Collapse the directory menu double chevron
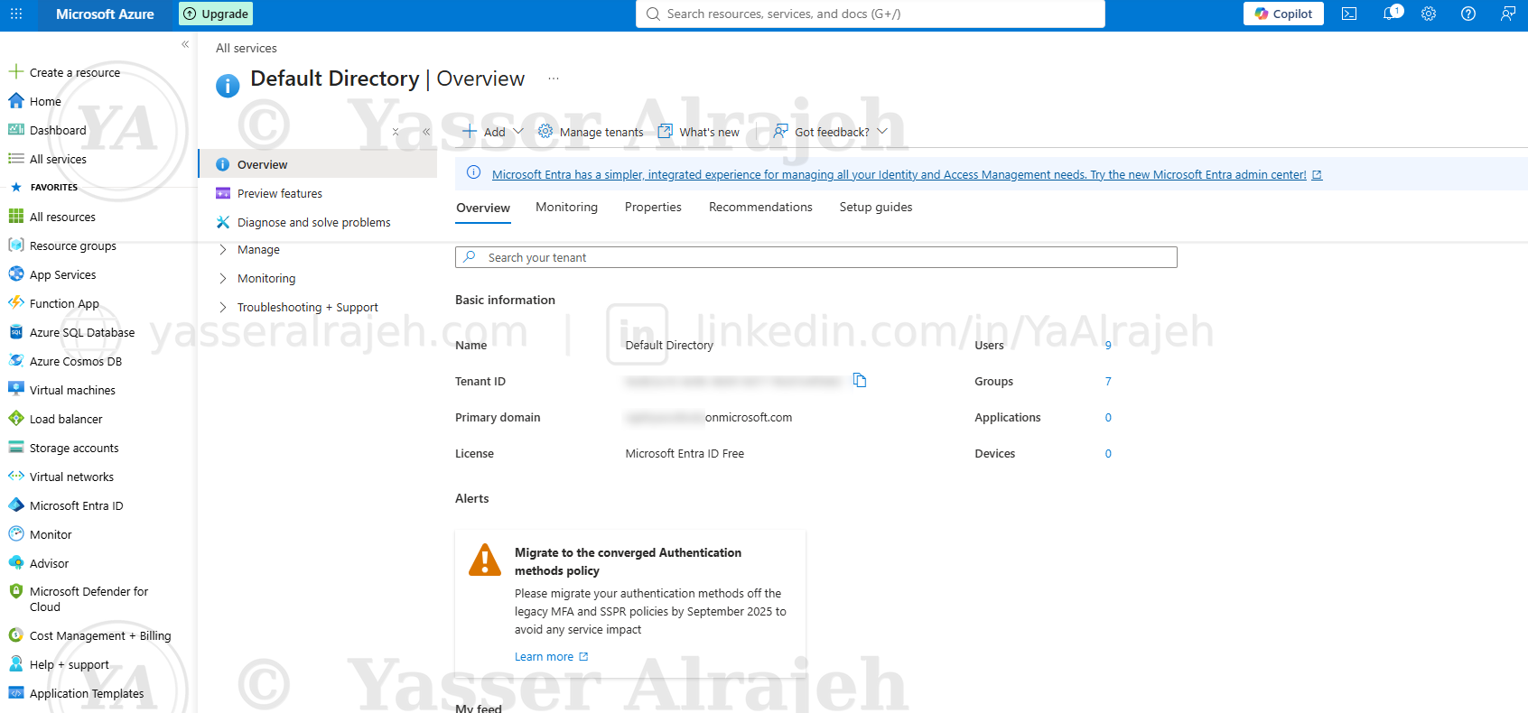Image resolution: width=1528 pixels, height=713 pixels. tap(426, 132)
